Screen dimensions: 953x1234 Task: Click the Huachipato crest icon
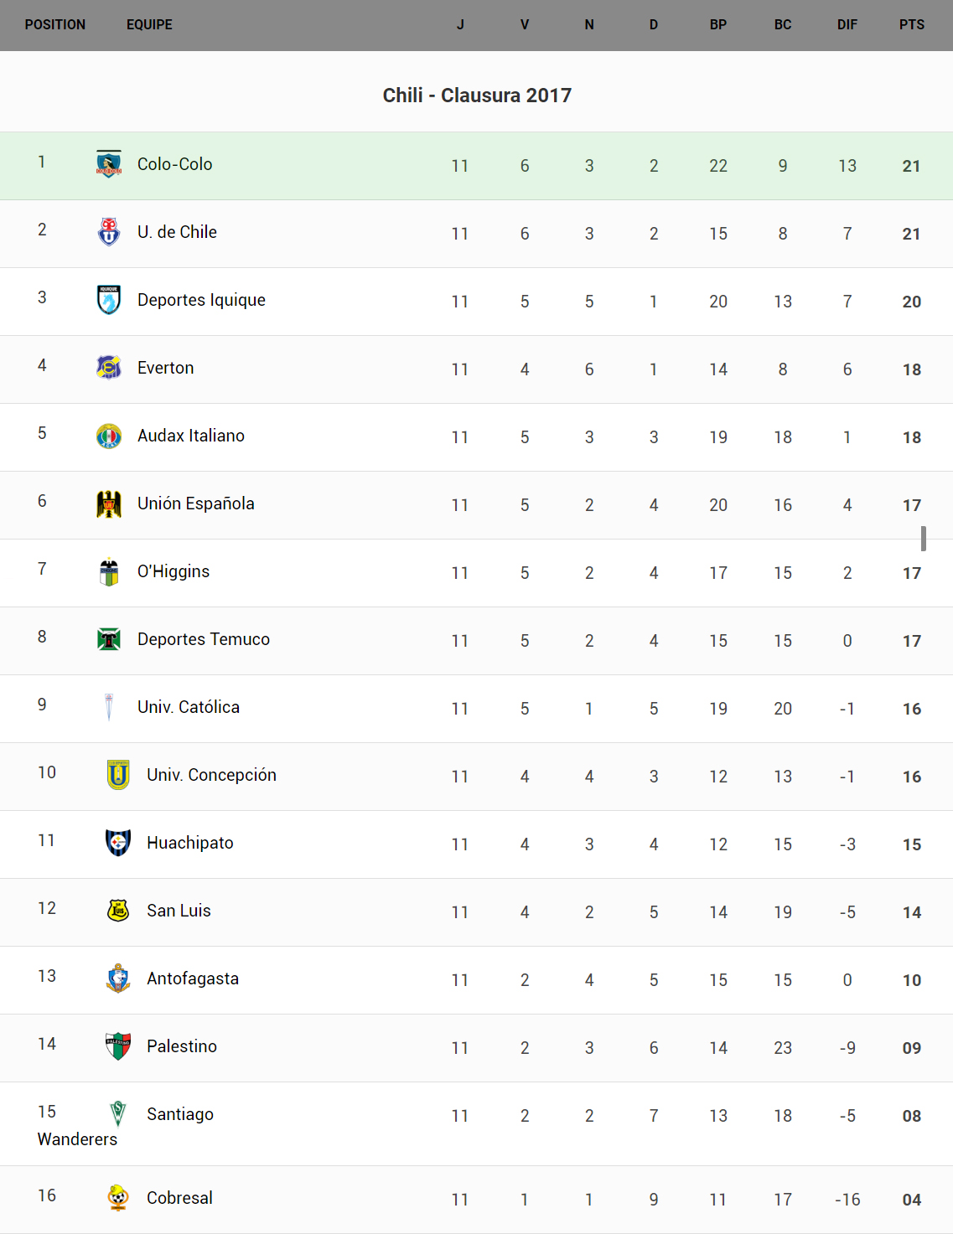point(118,842)
